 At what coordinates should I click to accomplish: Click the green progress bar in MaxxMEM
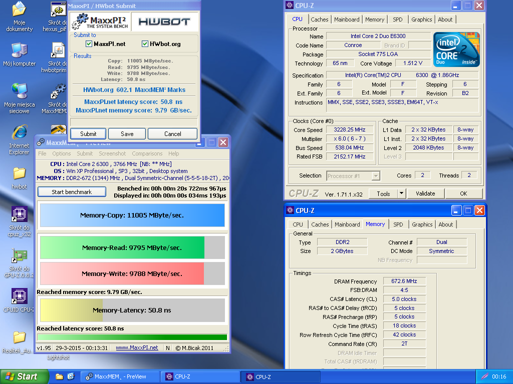(x=132, y=337)
